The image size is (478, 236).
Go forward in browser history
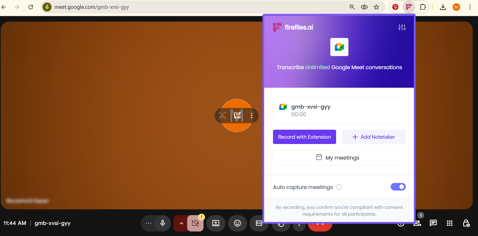(x=17, y=7)
